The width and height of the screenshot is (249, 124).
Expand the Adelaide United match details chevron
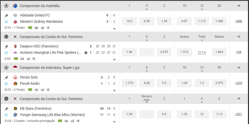click(114, 29)
